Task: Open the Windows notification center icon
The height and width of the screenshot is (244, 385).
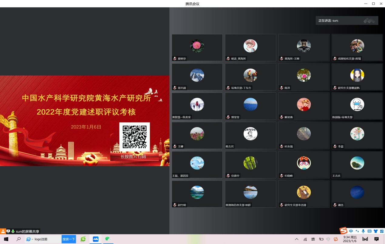Action: [377, 239]
